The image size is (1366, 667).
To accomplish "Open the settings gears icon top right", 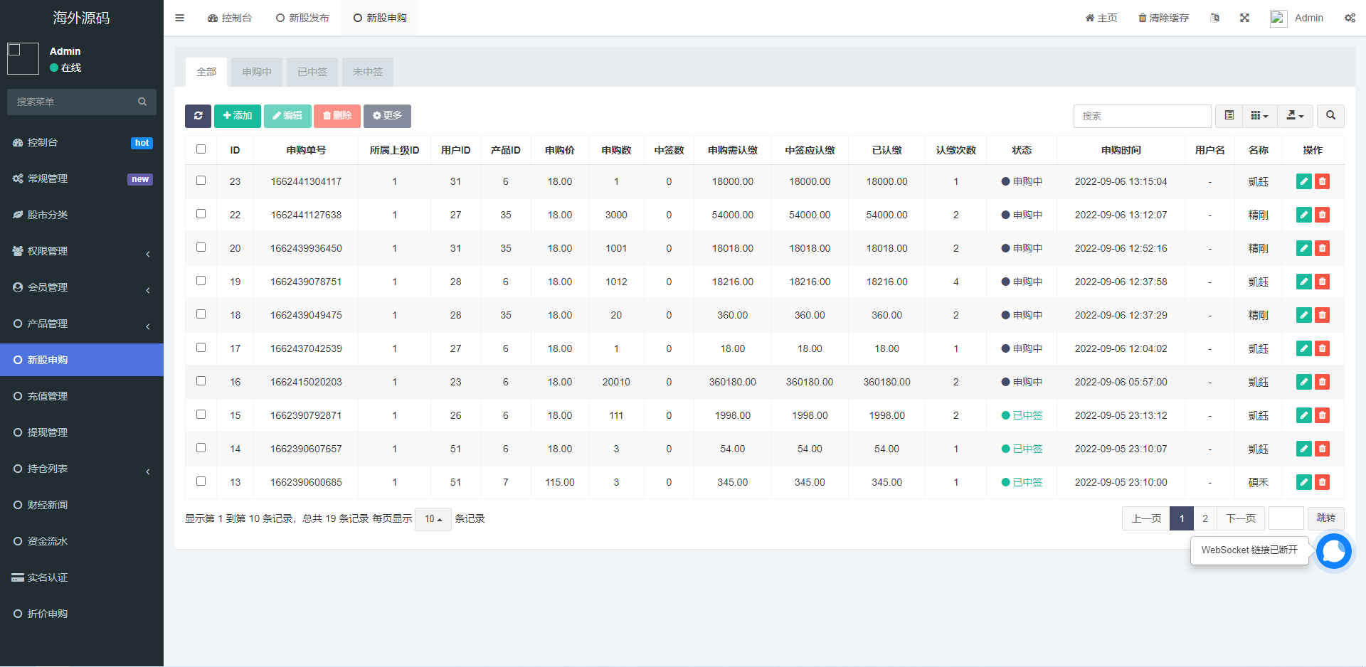I will (x=1350, y=18).
